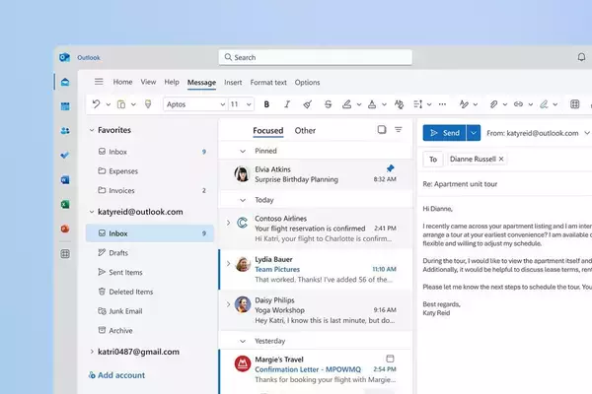Toggle the pin on Elvia Atkins email

(x=390, y=168)
